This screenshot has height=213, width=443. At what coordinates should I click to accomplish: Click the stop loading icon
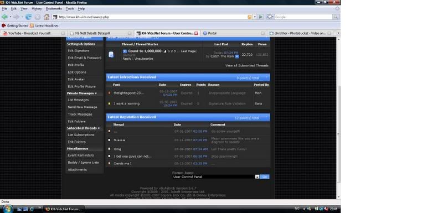coord(38,17)
